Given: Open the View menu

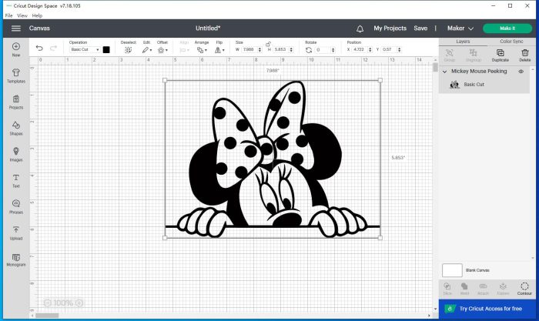Looking at the screenshot, I should (x=22, y=15).
